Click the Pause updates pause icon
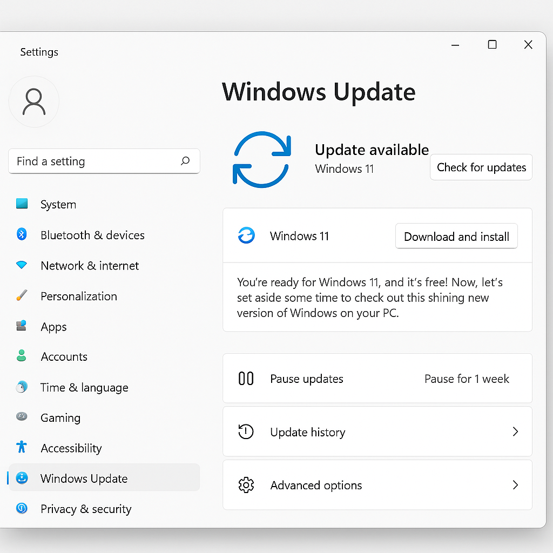 [x=246, y=379]
